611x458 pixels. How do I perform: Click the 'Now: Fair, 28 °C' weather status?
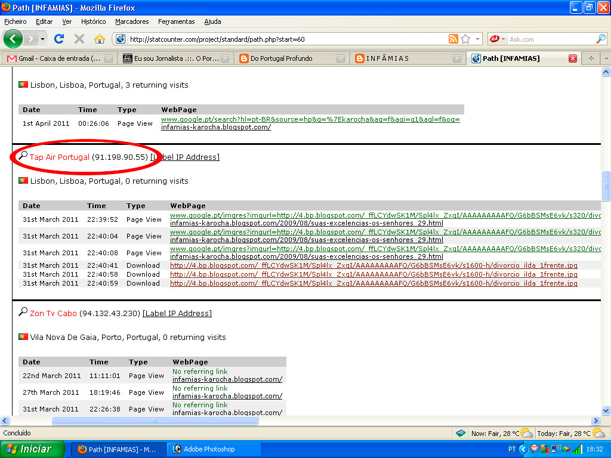pyautogui.click(x=501, y=433)
